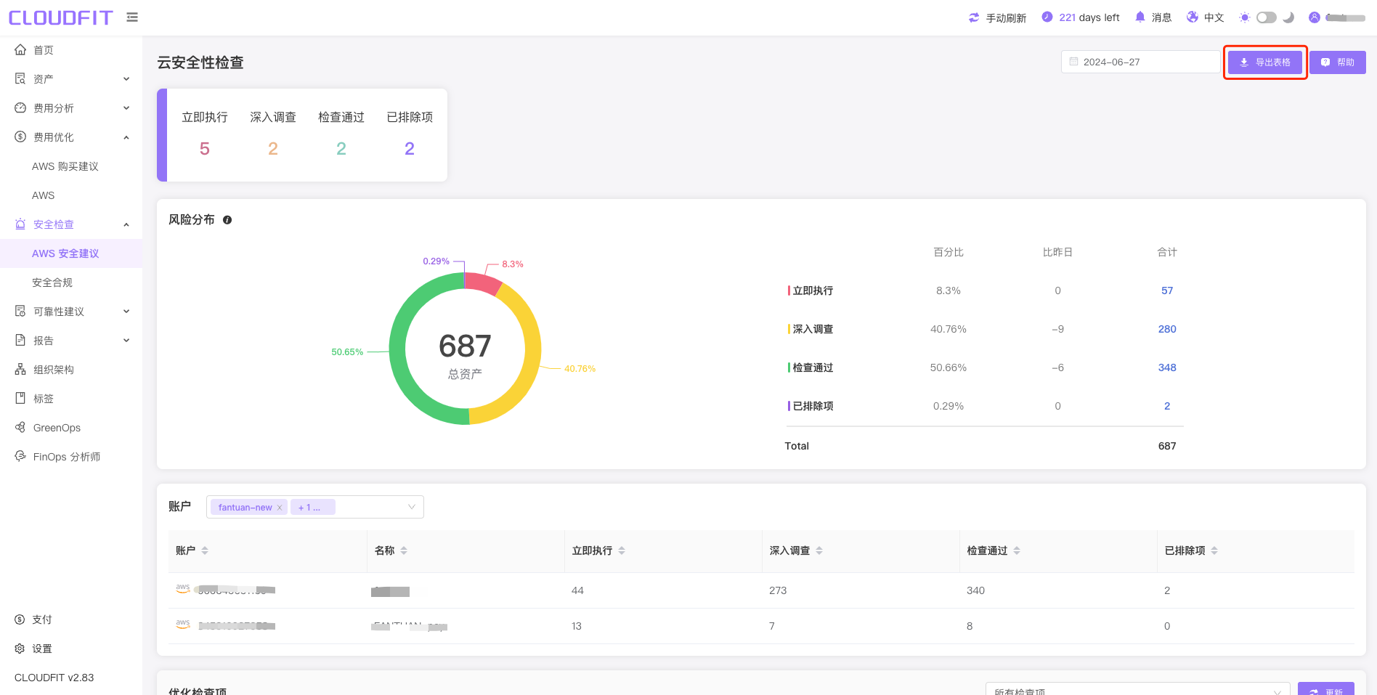Open the 348 total link for 检查通过

tap(1167, 367)
